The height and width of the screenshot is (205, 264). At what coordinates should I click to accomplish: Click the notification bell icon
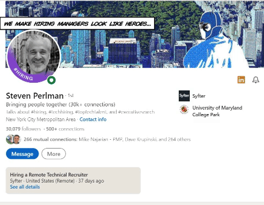pos(256,80)
